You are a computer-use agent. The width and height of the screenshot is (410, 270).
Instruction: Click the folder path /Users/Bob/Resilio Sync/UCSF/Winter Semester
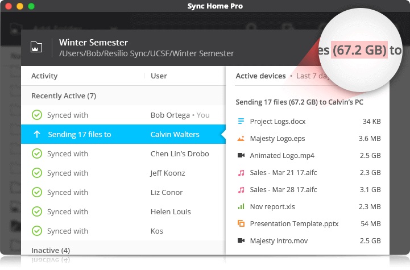pos(147,53)
